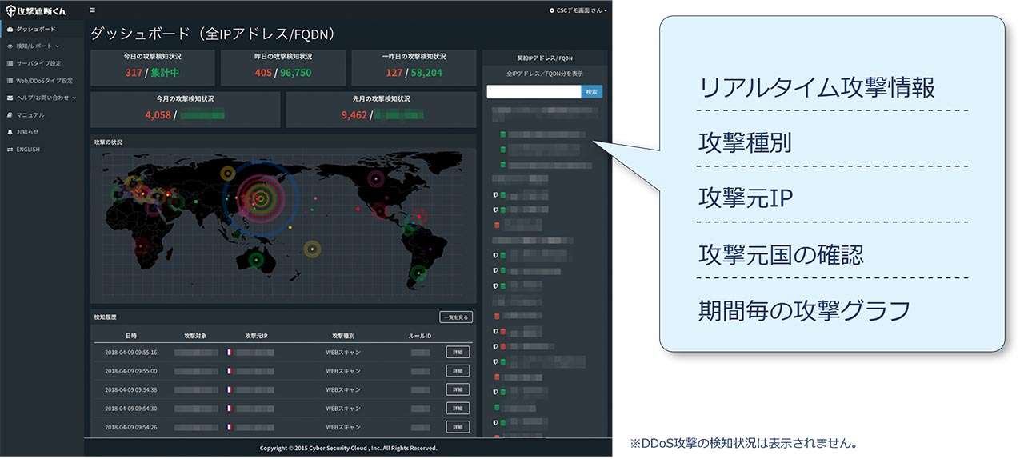Click the bell icon beside お知らせ
1024x459 pixels.
click(x=10, y=132)
